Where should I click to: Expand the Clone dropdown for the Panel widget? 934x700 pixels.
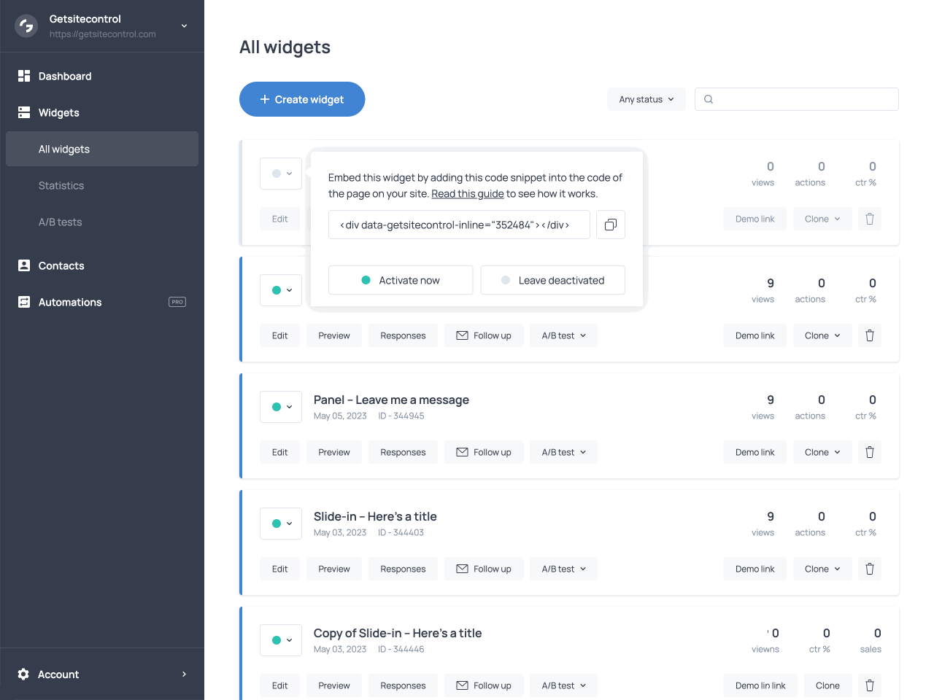[822, 452]
